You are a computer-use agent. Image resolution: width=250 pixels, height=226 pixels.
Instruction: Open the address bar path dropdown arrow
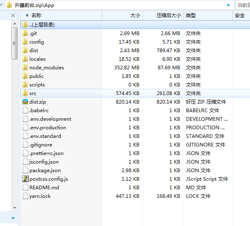click(x=228, y=5)
